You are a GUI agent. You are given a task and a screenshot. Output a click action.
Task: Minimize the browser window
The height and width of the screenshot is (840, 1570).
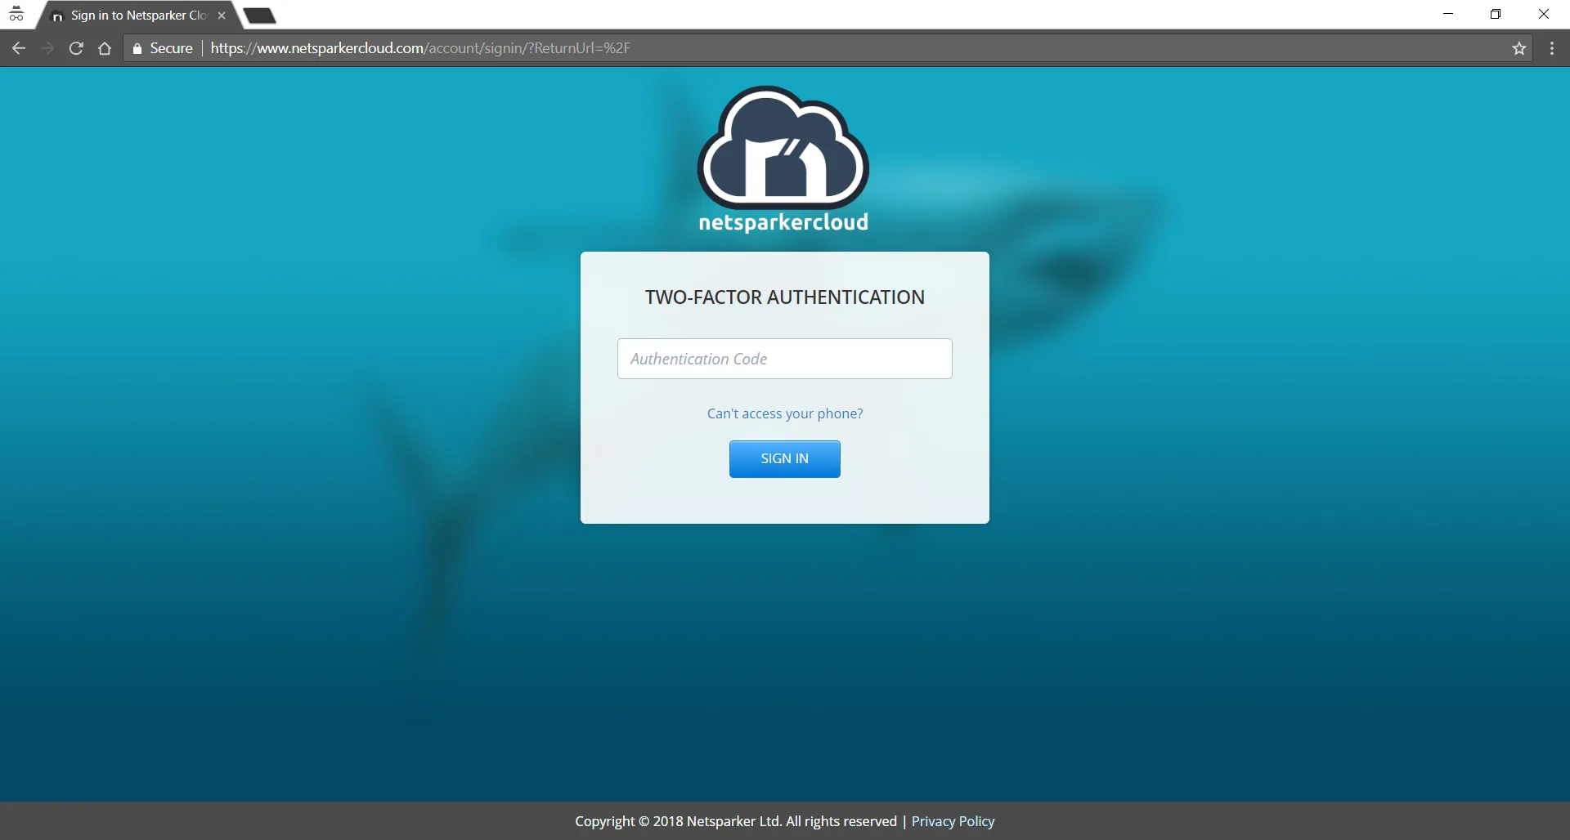point(1448,14)
